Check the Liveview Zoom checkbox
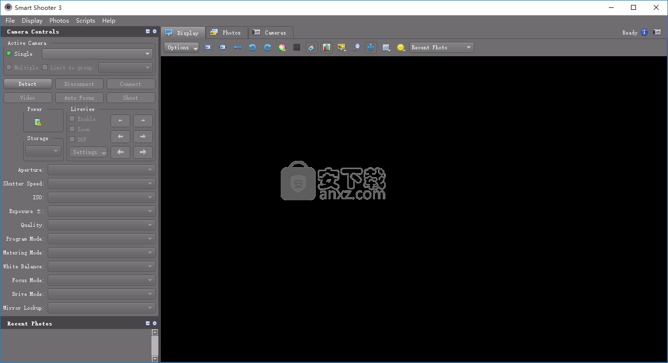This screenshot has height=363, width=668. 72,129
